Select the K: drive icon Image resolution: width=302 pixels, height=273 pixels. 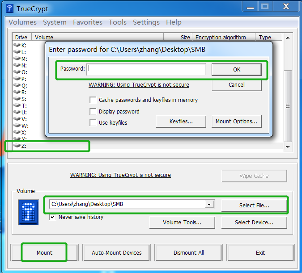pos(17,45)
